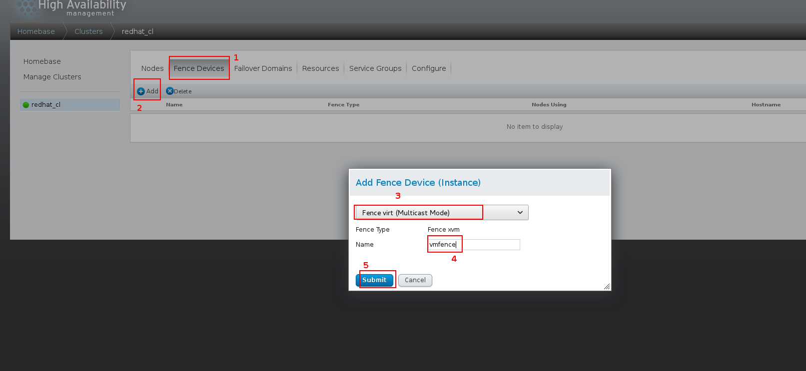Go to Clusters in the breadcrumb
This screenshot has height=371, width=806.
coord(88,31)
